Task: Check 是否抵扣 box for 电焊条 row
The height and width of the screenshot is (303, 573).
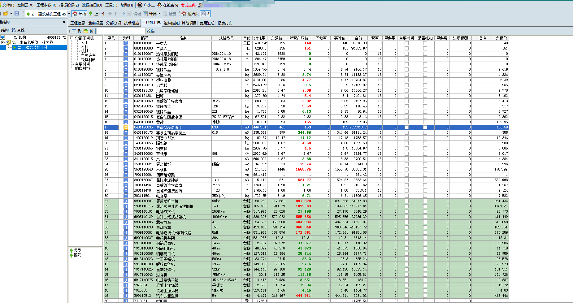Action: tap(425, 196)
